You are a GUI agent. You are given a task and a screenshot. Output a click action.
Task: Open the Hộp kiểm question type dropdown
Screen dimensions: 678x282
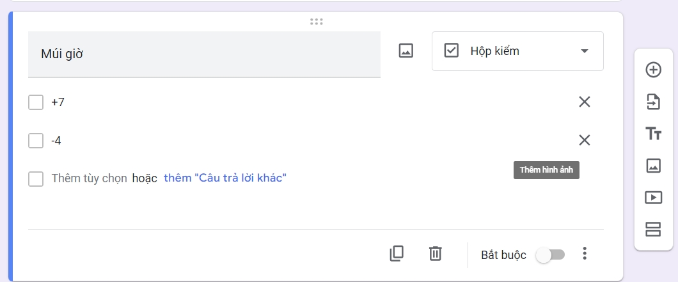(517, 51)
